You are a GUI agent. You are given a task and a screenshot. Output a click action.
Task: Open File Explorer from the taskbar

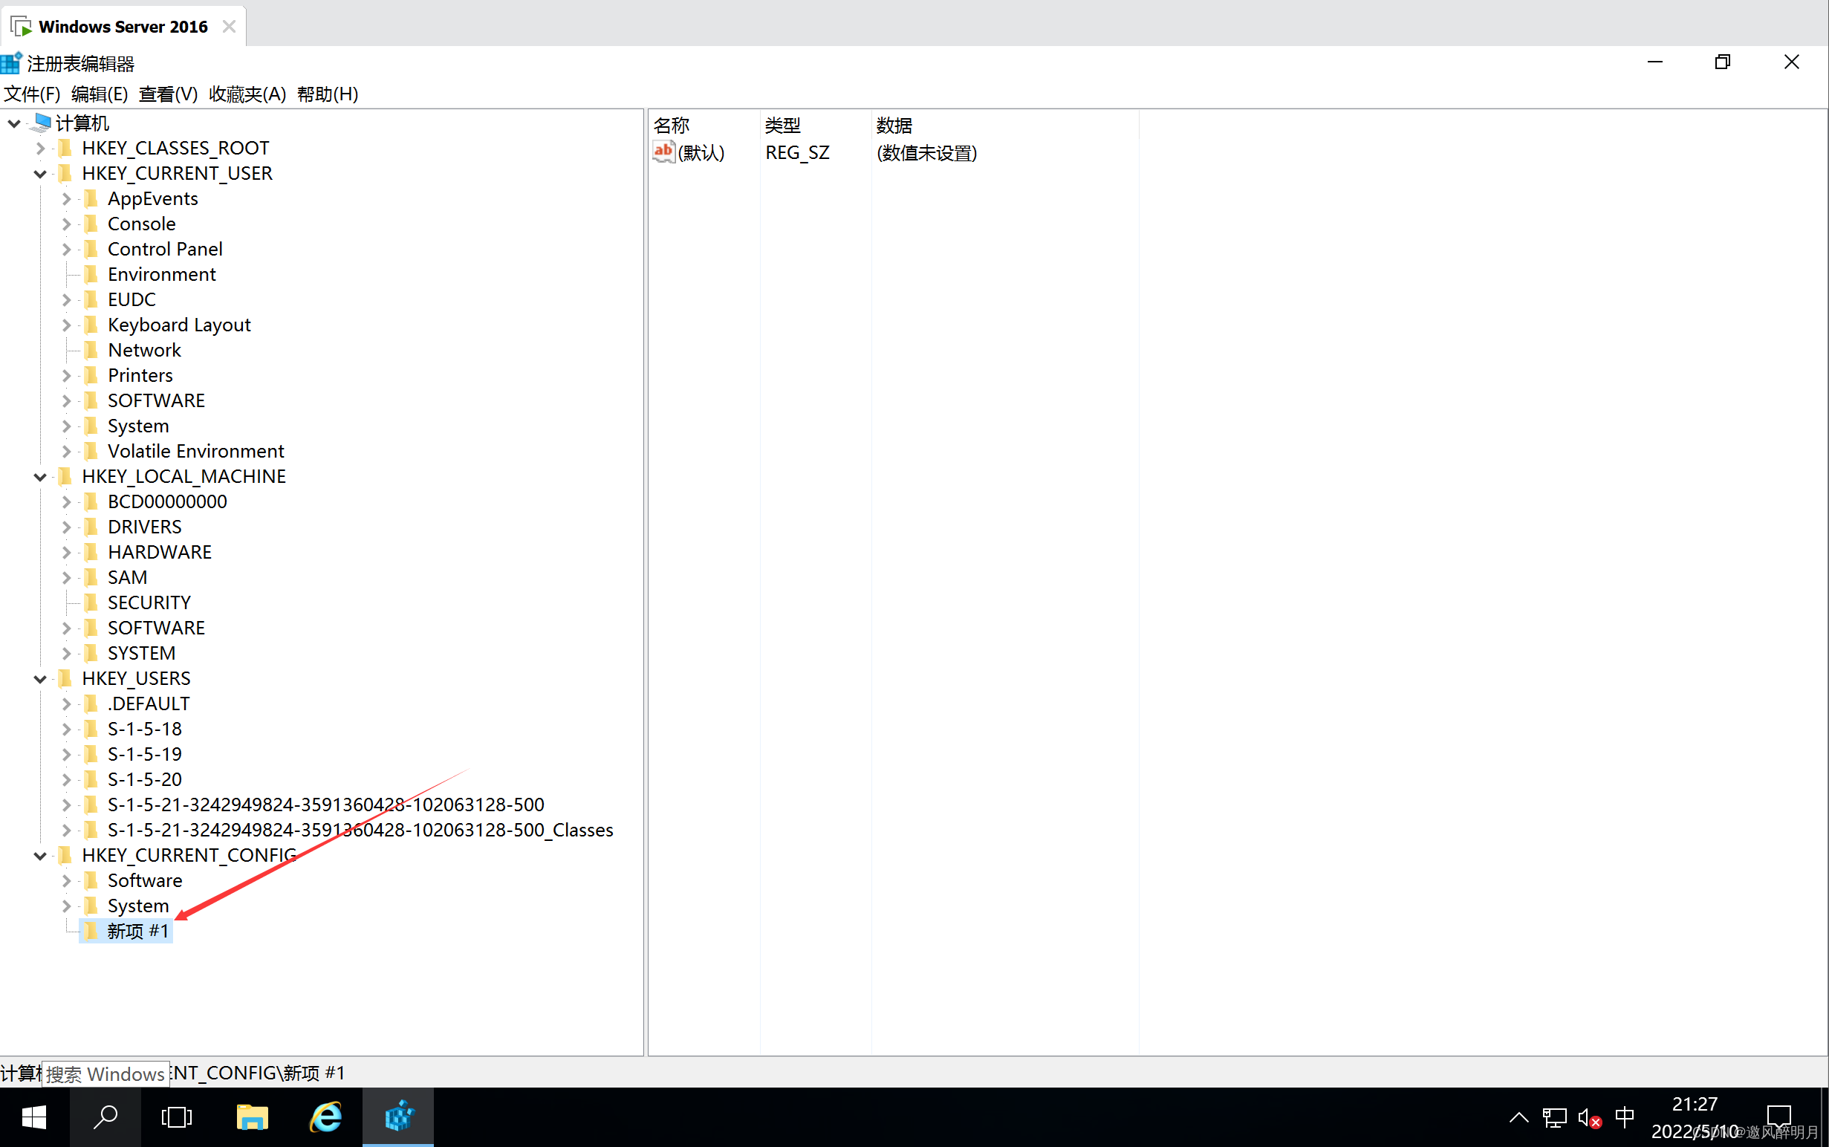252,1117
